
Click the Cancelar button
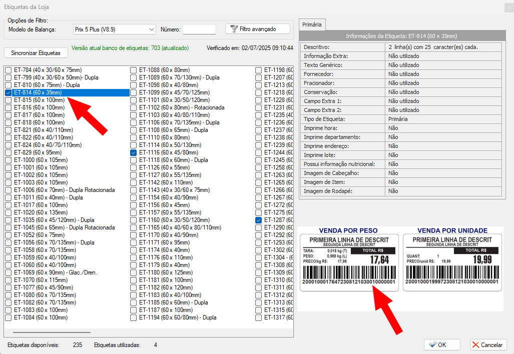pos(488,345)
